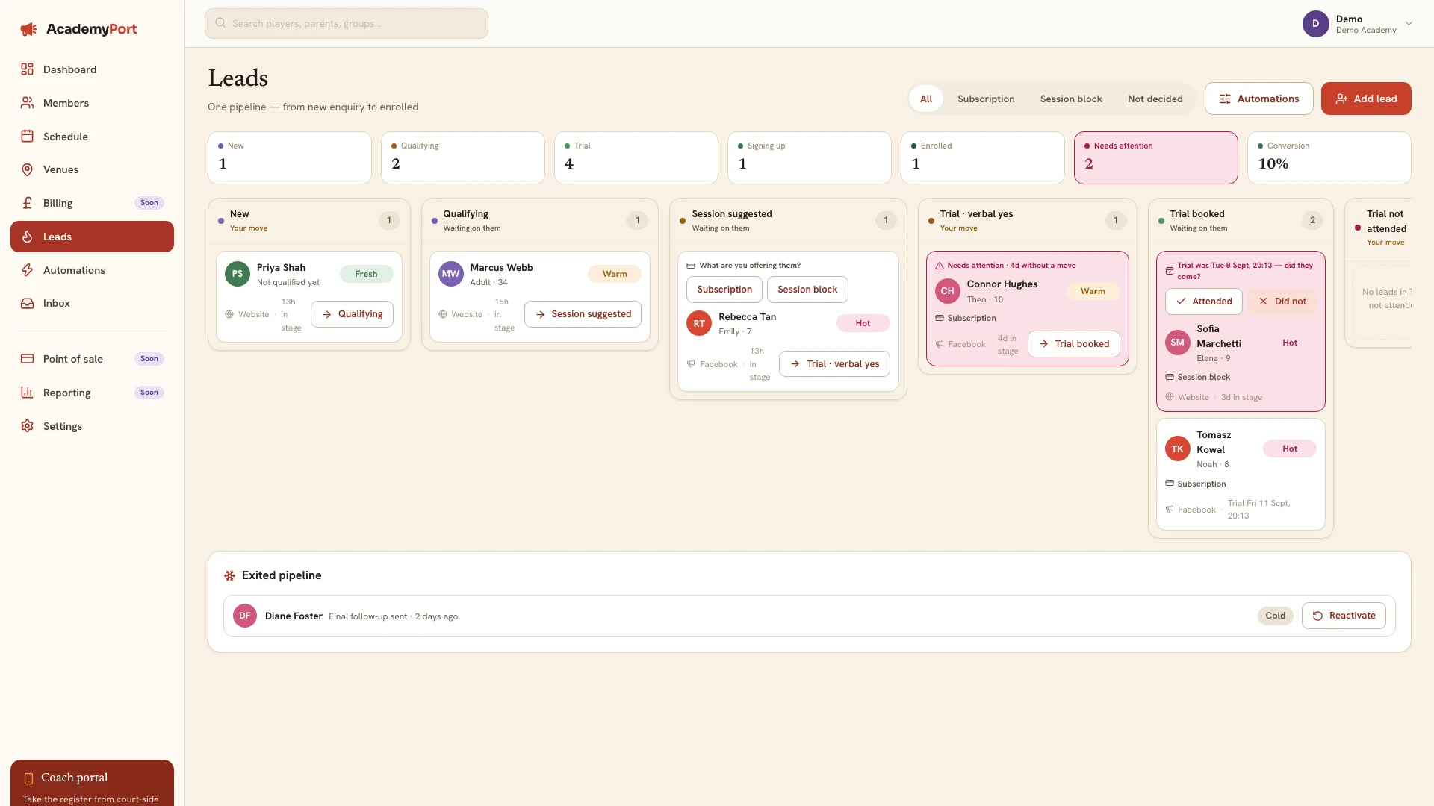
Task: Select the Qualifying stat card
Action: tap(463, 157)
